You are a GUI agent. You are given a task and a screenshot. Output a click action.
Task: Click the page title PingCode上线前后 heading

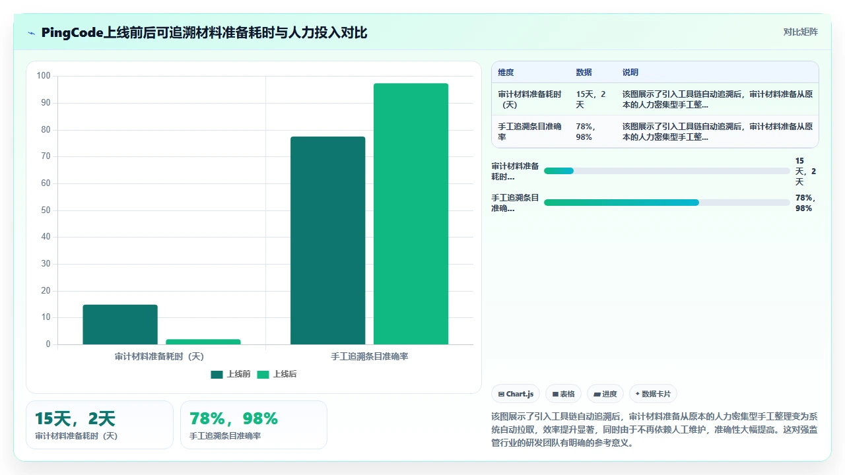pyautogui.click(x=204, y=32)
